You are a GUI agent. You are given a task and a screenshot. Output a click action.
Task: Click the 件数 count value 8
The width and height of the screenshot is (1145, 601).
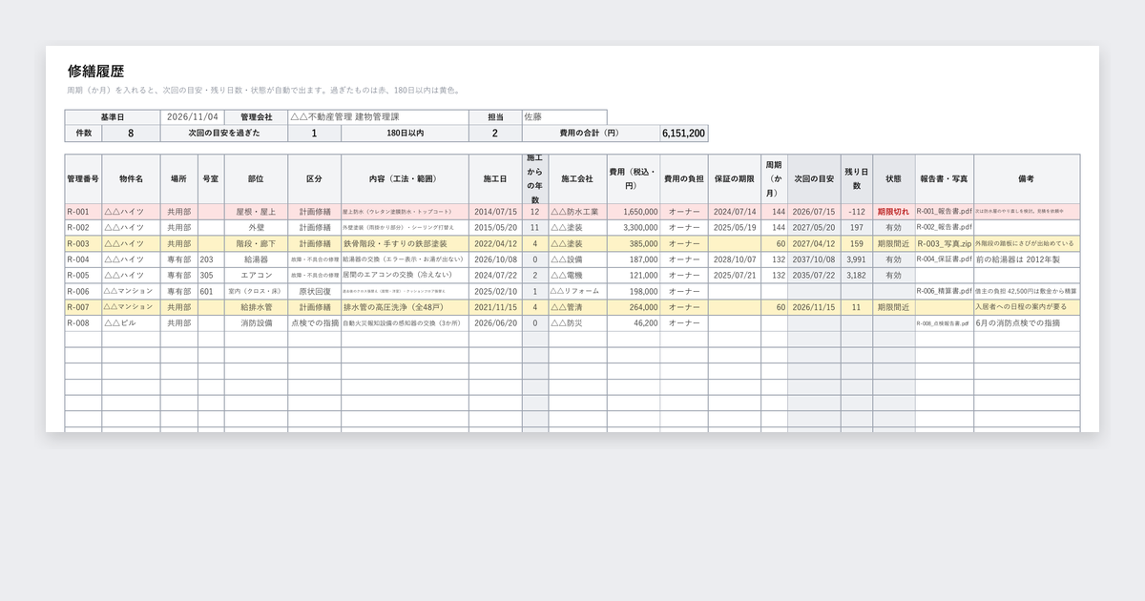[x=131, y=134]
